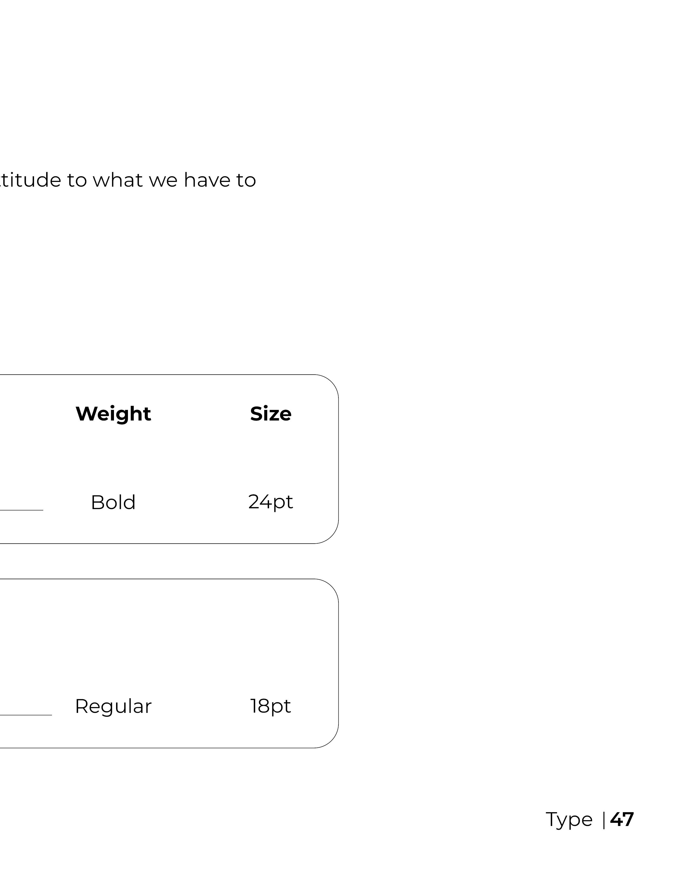
Task: Click the first "to" after "ttitude"
Action: (77, 180)
